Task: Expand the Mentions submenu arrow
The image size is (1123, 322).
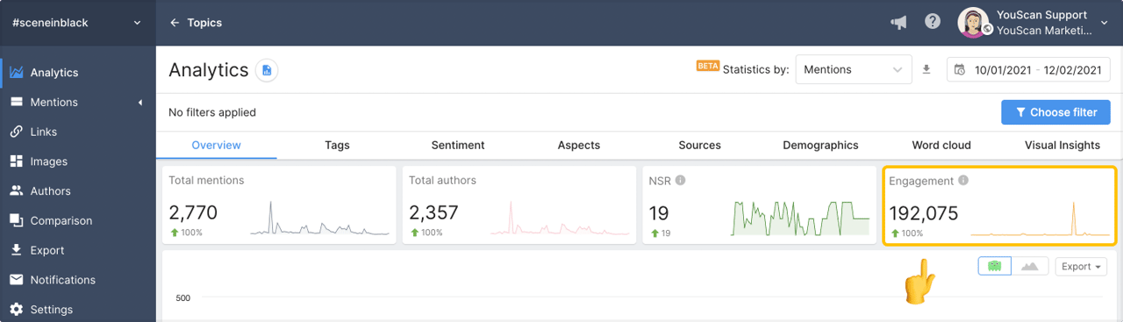Action: tap(140, 103)
